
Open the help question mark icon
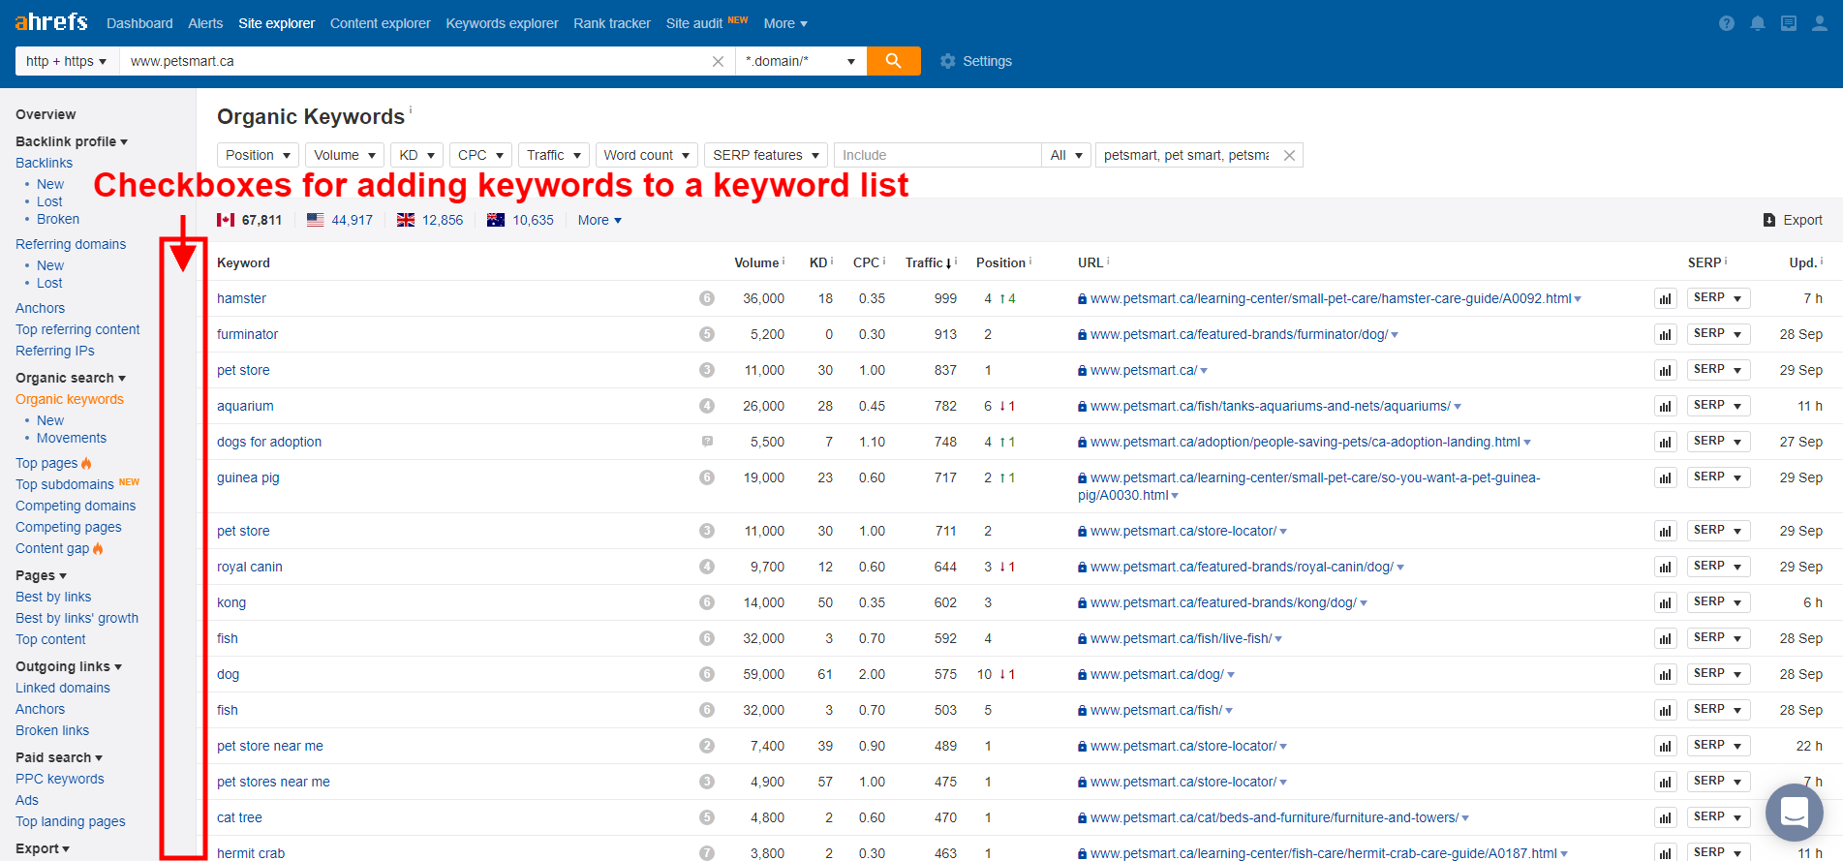pos(1727,23)
